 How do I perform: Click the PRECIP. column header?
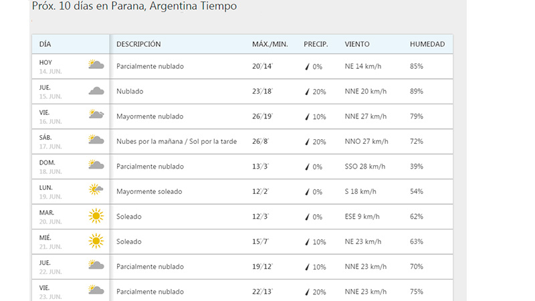point(316,44)
